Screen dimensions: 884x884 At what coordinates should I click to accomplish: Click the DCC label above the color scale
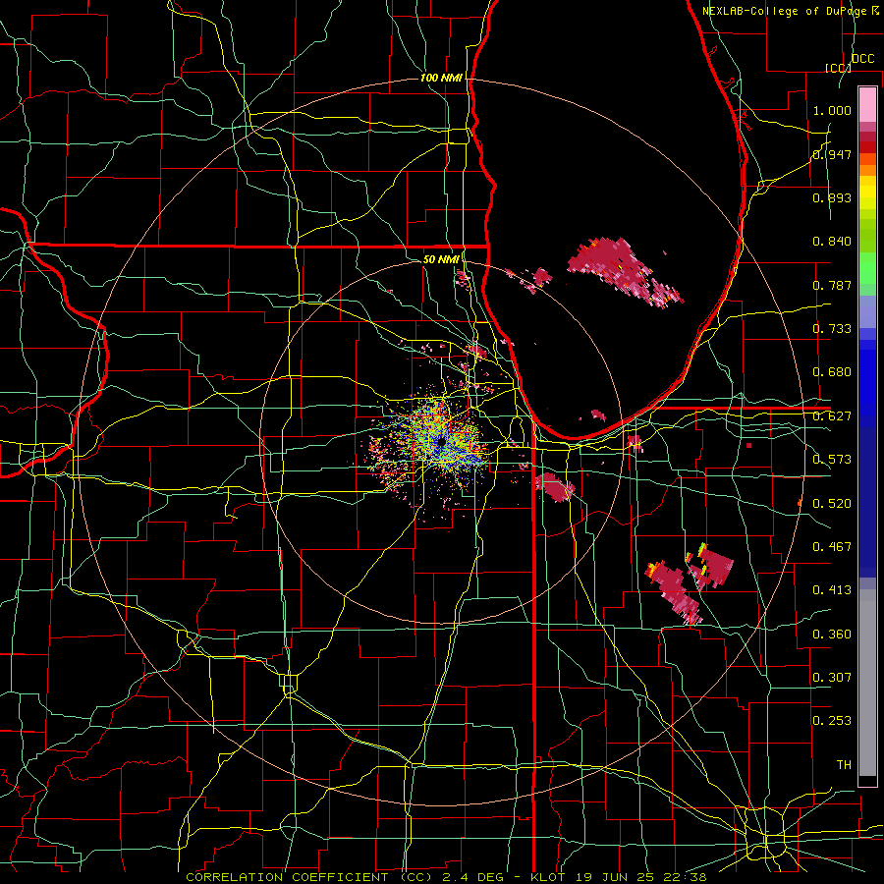[x=862, y=59]
